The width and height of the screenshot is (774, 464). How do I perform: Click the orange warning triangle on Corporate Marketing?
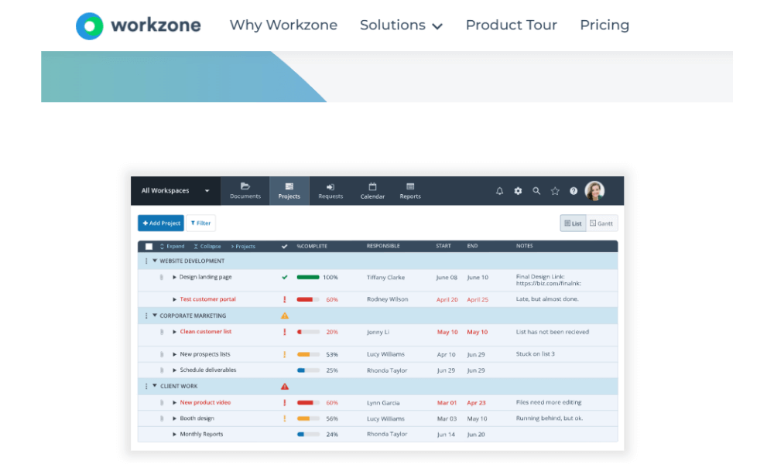284,316
